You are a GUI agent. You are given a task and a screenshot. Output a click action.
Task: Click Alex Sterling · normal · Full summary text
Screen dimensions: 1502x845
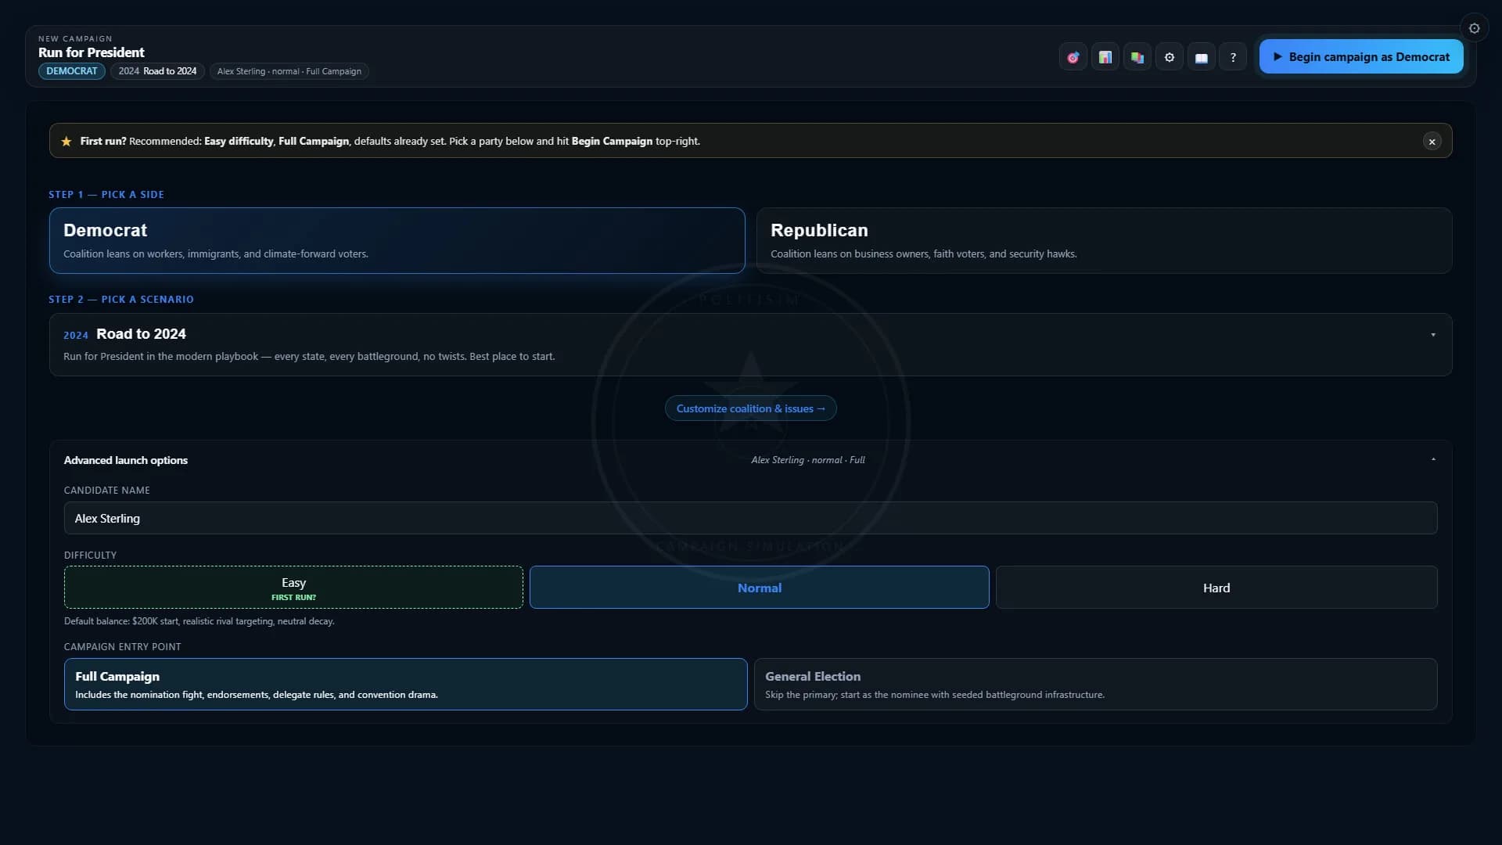pyautogui.click(x=808, y=460)
